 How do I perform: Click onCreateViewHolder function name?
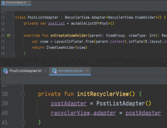pos(69,35)
